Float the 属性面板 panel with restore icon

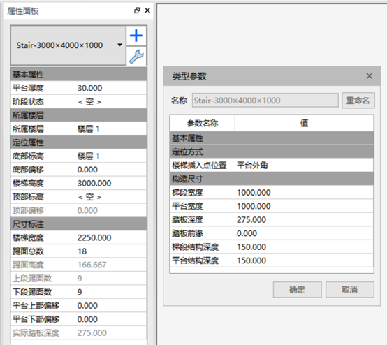point(137,10)
